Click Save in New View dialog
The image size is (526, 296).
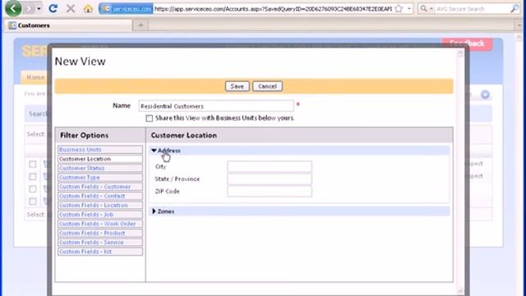pos(238,86)
